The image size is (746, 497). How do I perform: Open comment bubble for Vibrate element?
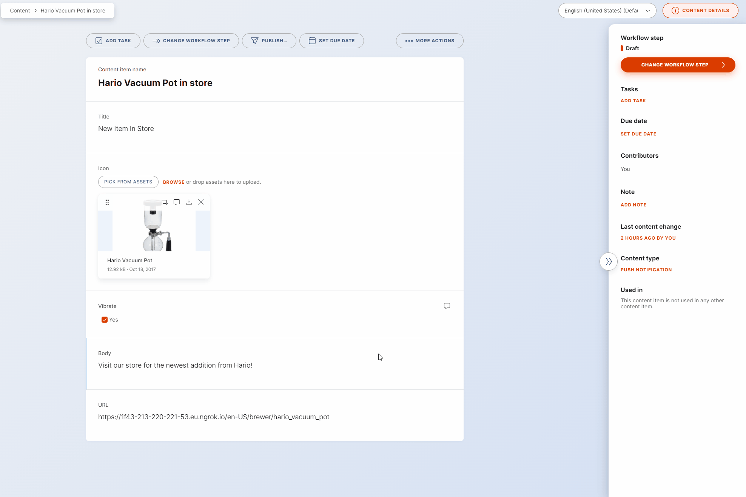point(447,306)
